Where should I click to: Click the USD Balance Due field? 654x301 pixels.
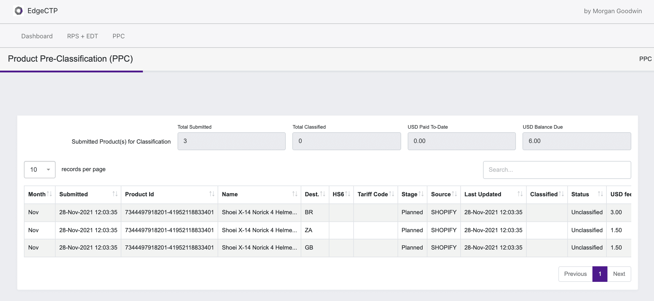pyautogui.click(x=577, y=141)
